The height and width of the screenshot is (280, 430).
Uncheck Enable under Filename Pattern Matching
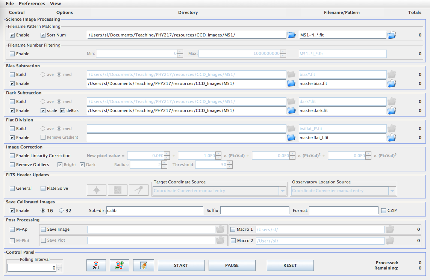[x=12, y=35]
